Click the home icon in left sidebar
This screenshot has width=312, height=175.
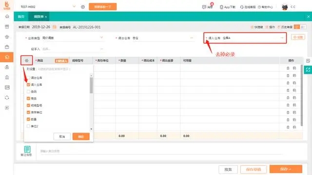tap(7, 17)
